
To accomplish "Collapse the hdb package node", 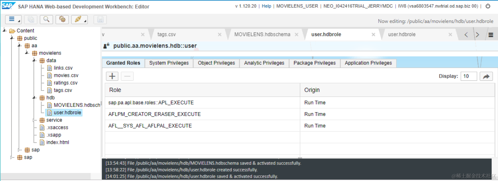I will 34,98.
